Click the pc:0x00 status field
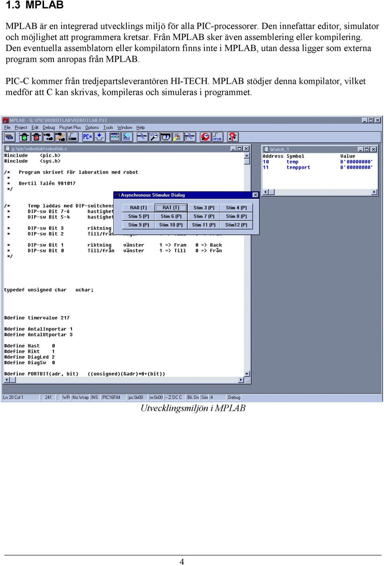This screenshot has width=384, height=566. click(x=138, y=397)
